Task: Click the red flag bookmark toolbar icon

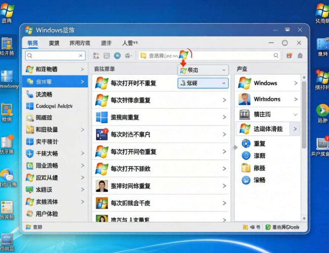Action: coord(290,56)
